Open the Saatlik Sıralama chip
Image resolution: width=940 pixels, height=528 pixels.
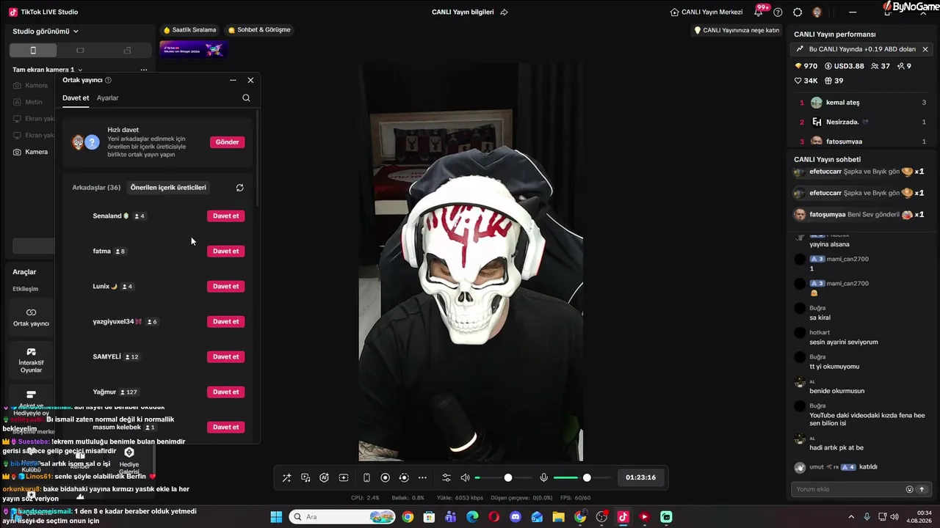coord(190,30)
